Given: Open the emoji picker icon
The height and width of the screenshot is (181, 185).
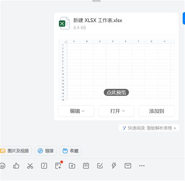Looking at the screenshot, I should pyautogui.click(x=2, y=166).
